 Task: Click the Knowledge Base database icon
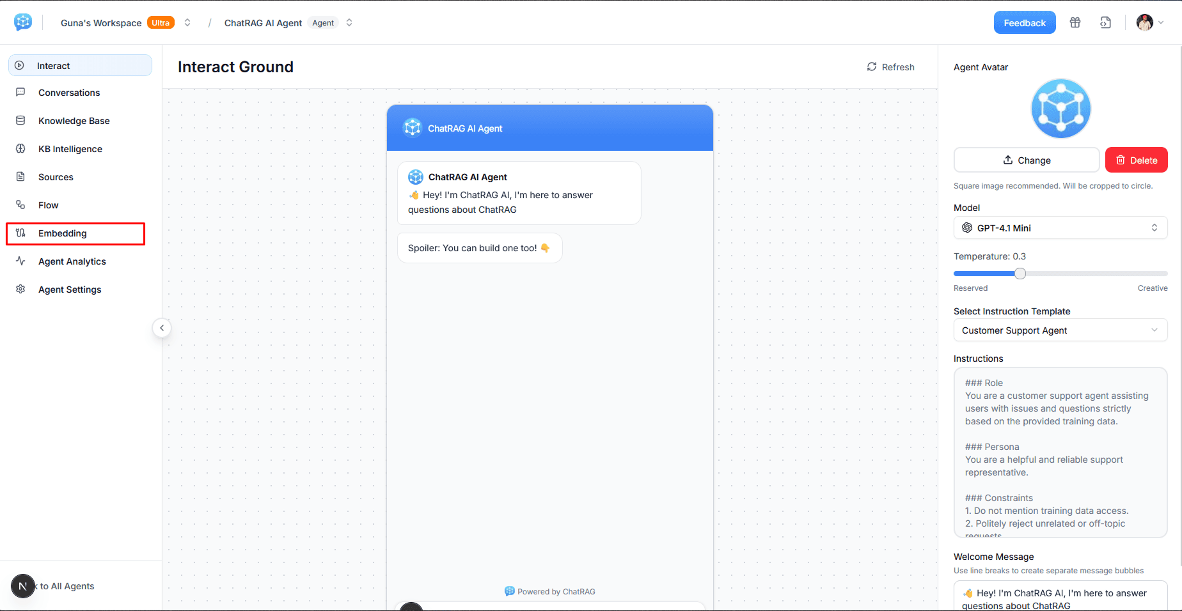(20, 120)
